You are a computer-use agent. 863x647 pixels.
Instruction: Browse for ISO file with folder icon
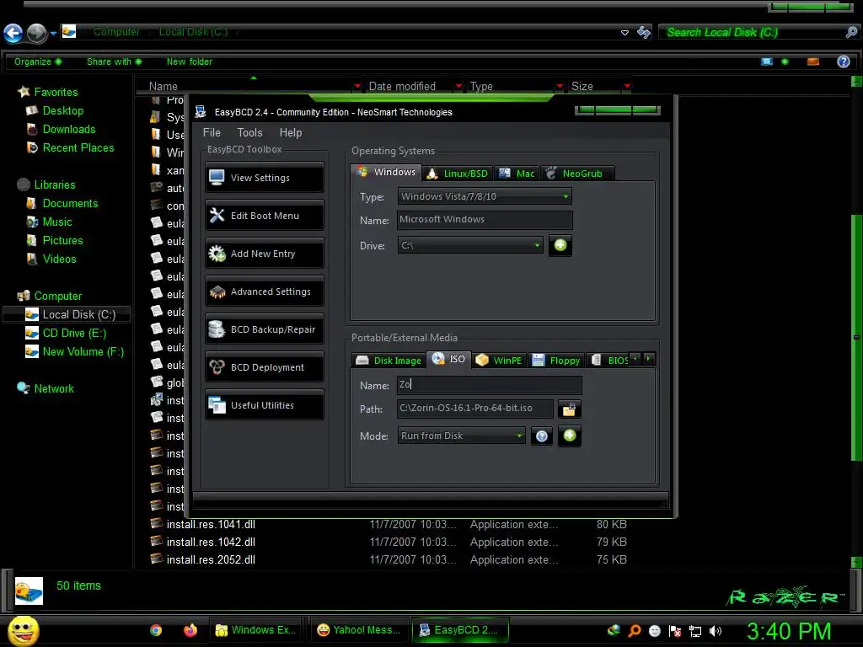(569, 409)
